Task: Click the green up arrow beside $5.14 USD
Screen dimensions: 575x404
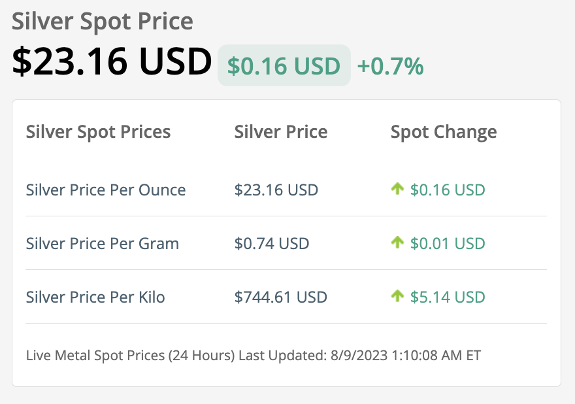Action: [x=397, y=297]
